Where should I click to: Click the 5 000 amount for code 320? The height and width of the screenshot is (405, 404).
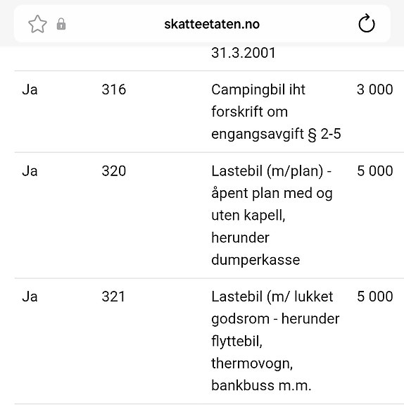(x=375, y=171)
